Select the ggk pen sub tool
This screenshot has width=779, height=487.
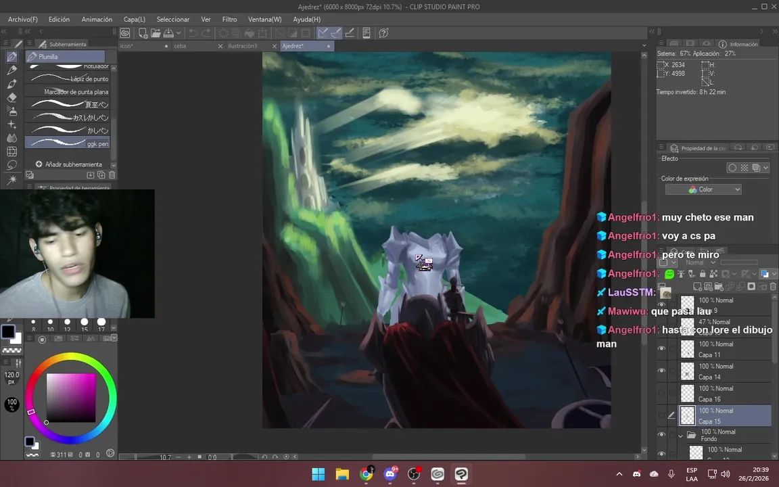[x=68, y=143]
